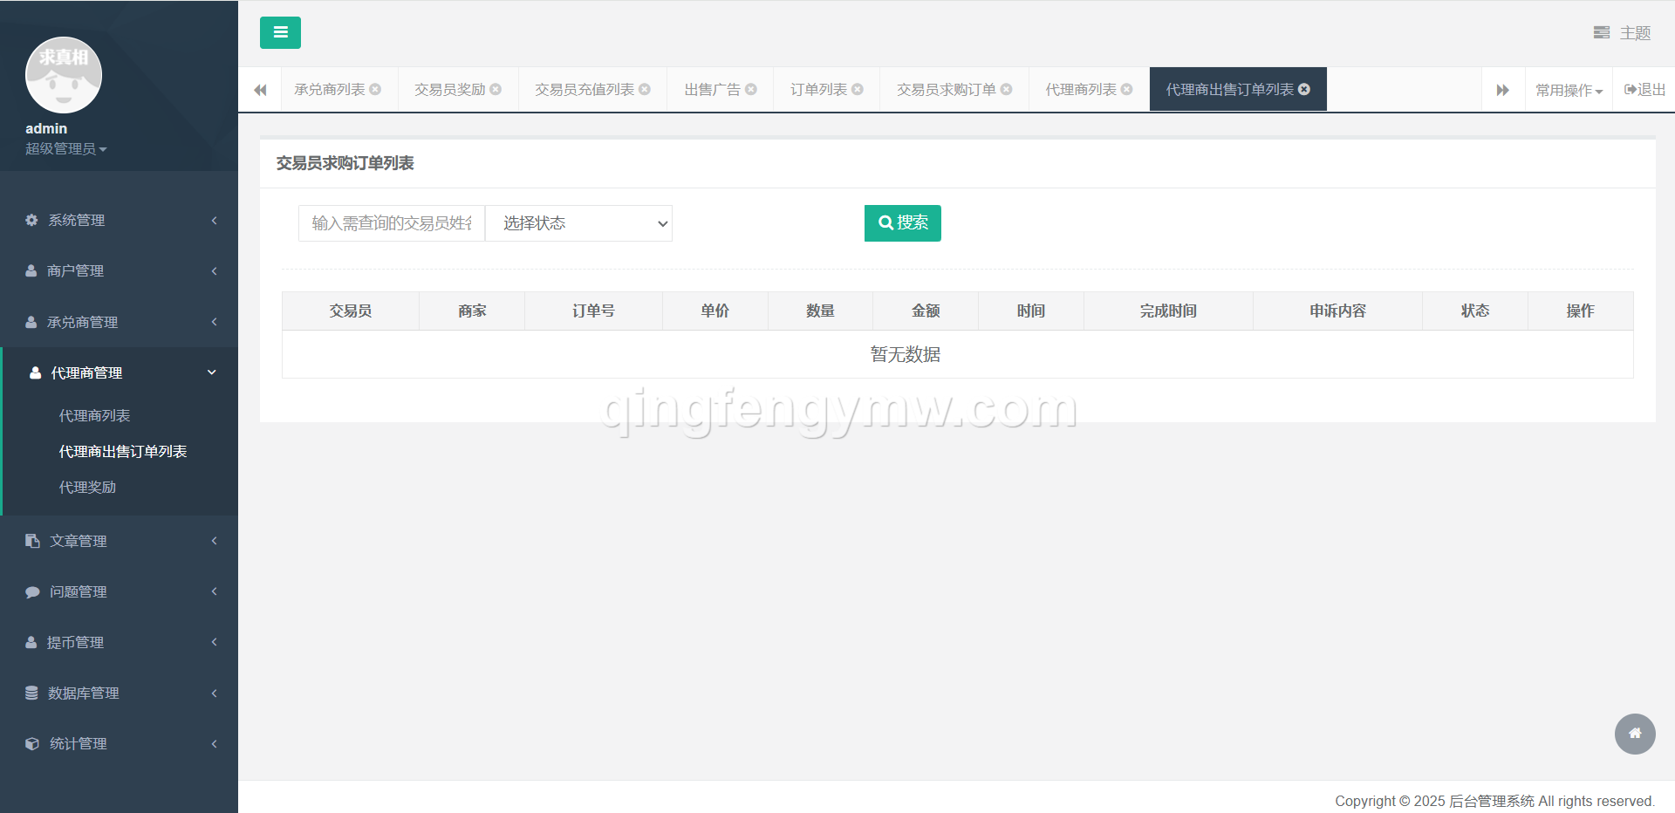Click the trader name search input
Image resolution: width=1675 pixels, height=813 pixels.
(x=392, y=223)
